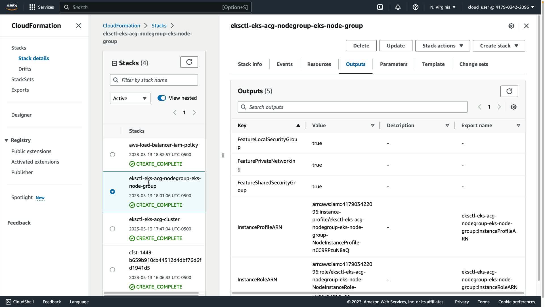
Task: Click the help question mark icon
Action: coord(415,7)
